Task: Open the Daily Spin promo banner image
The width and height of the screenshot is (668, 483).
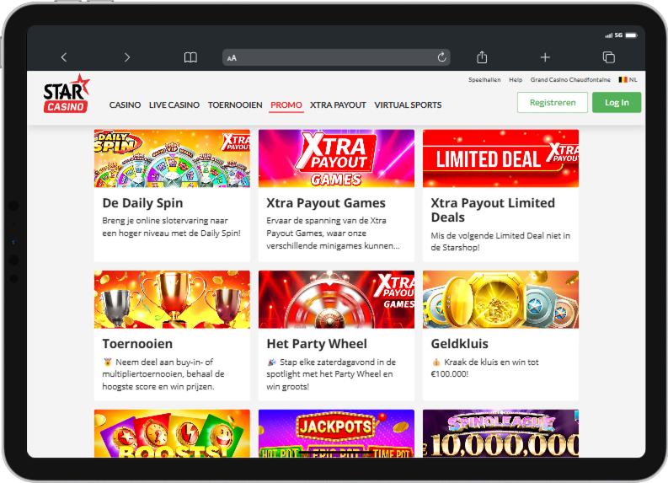Action: (172, 158)
